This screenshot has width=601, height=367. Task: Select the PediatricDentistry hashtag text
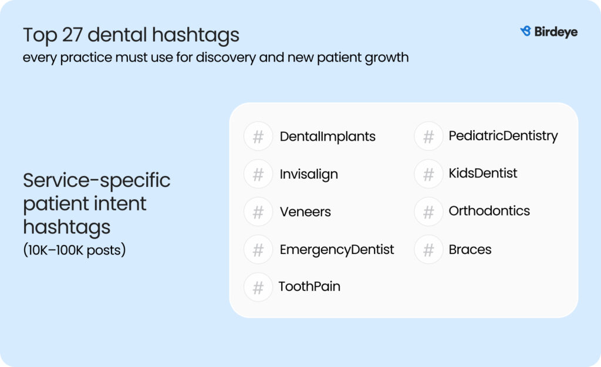(503, 136)
